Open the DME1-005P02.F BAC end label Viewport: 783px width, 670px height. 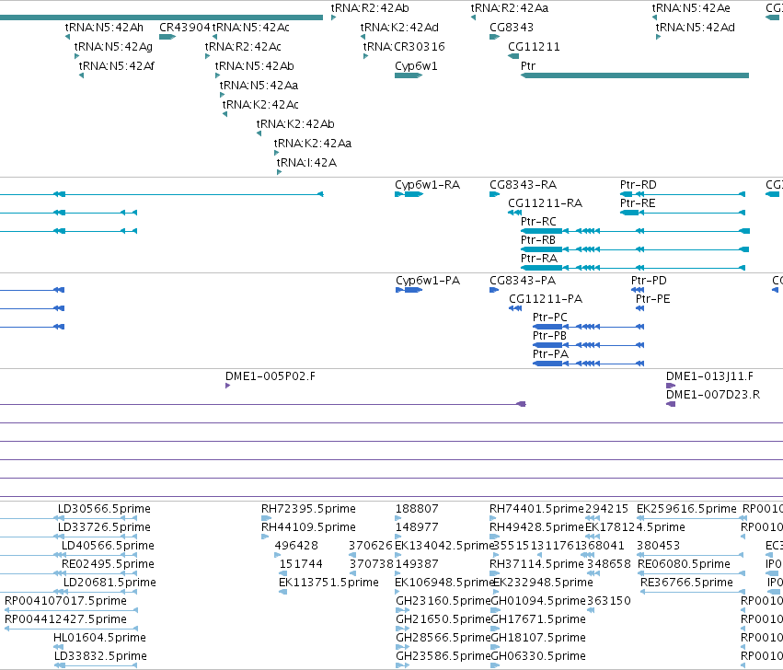point(271,376)
